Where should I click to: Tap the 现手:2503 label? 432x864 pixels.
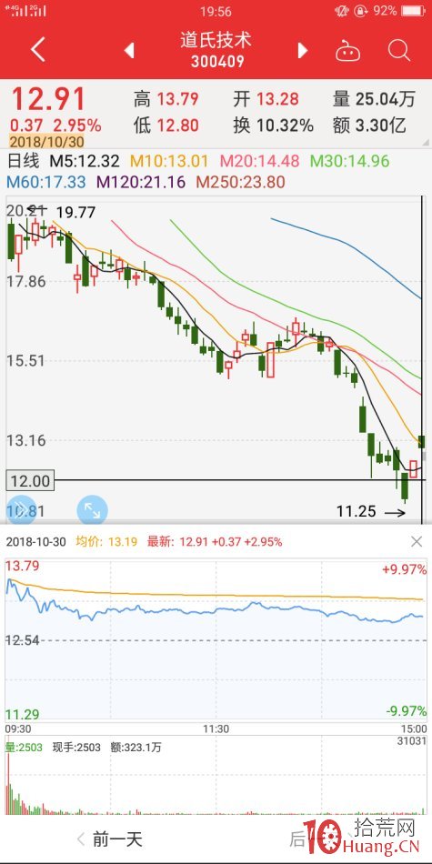click(76, 748)
